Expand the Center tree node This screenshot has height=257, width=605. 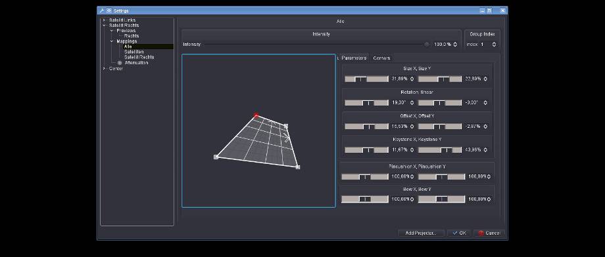[x=104, y=68]
